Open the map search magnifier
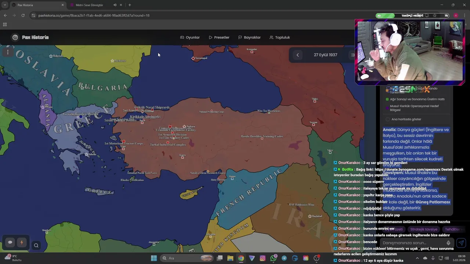 click(36, 245)
